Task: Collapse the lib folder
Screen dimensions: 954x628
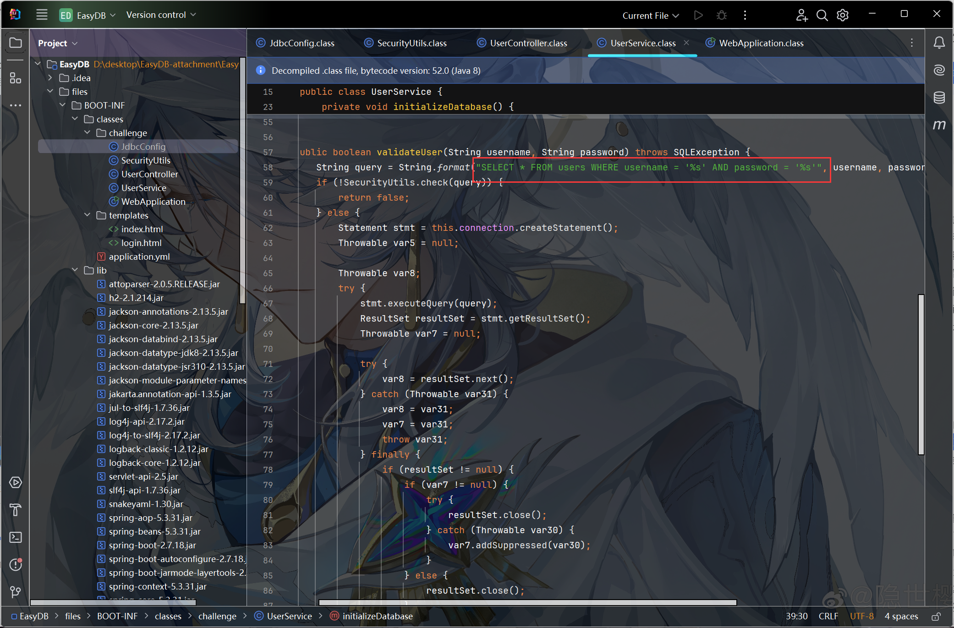Action: 75,270
